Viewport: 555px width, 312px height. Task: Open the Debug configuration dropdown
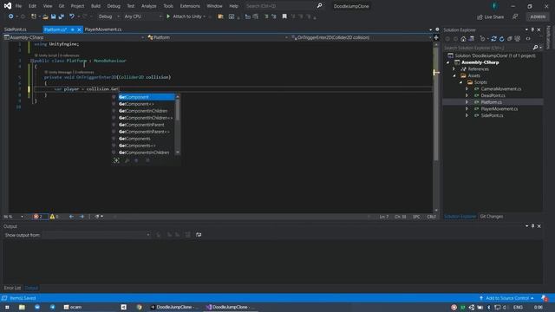click(108, 16)
